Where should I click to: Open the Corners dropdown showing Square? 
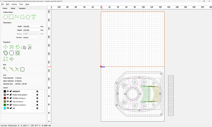pyautogui.click(x=31, y=37)
